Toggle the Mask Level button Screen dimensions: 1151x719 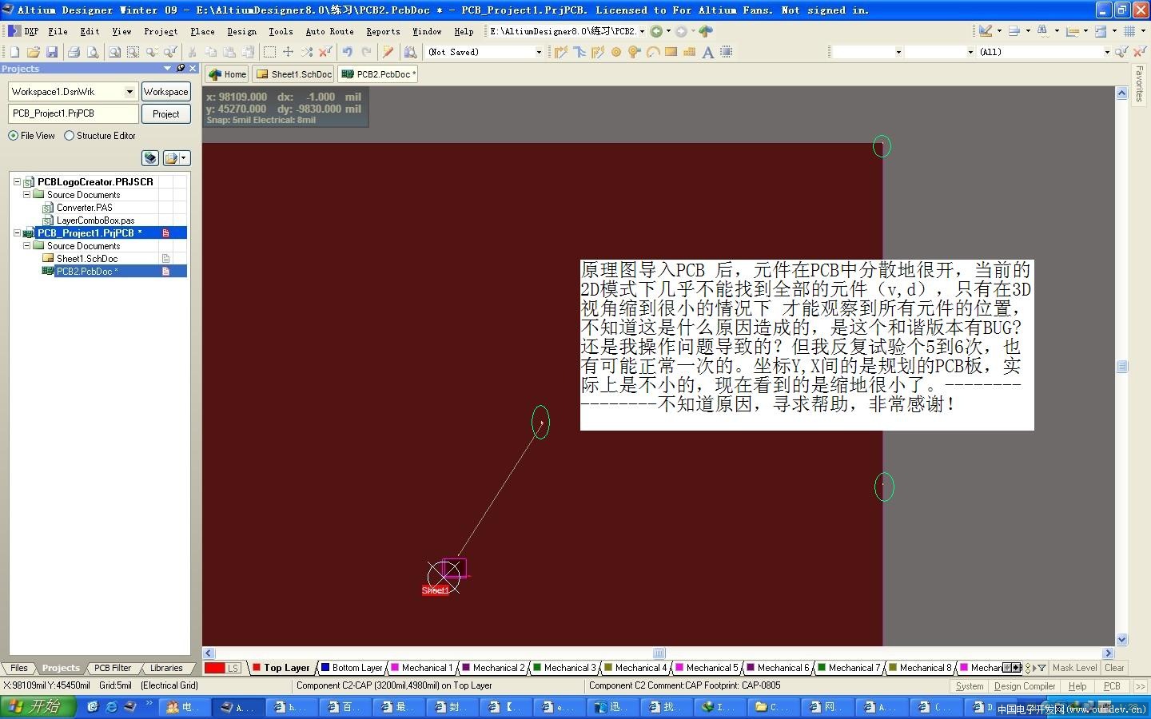coord(1074,668)
